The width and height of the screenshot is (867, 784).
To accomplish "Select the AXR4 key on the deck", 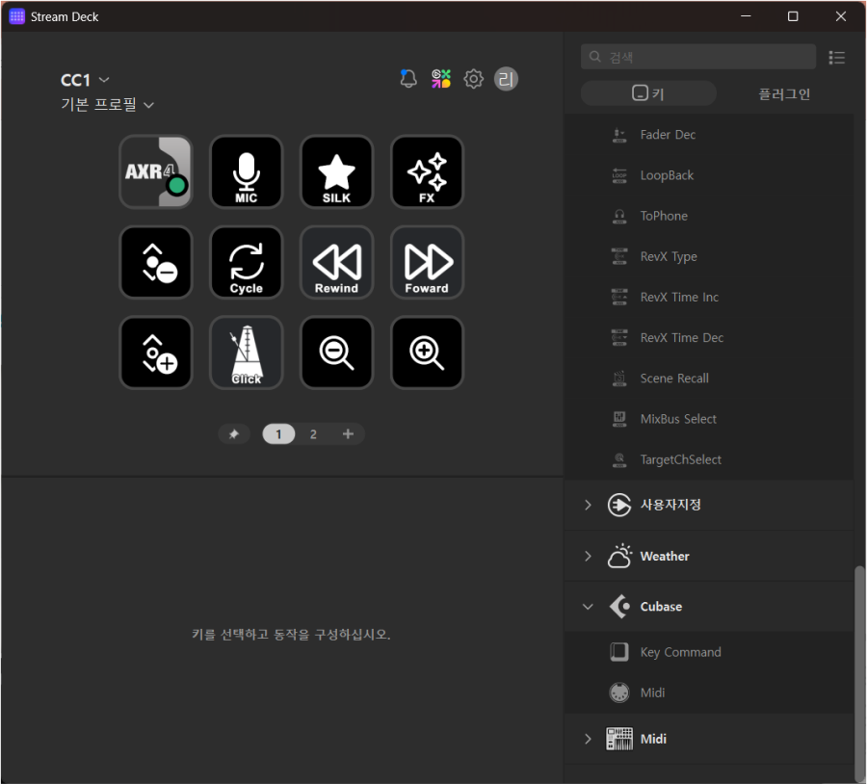I will tap(156, 171).
